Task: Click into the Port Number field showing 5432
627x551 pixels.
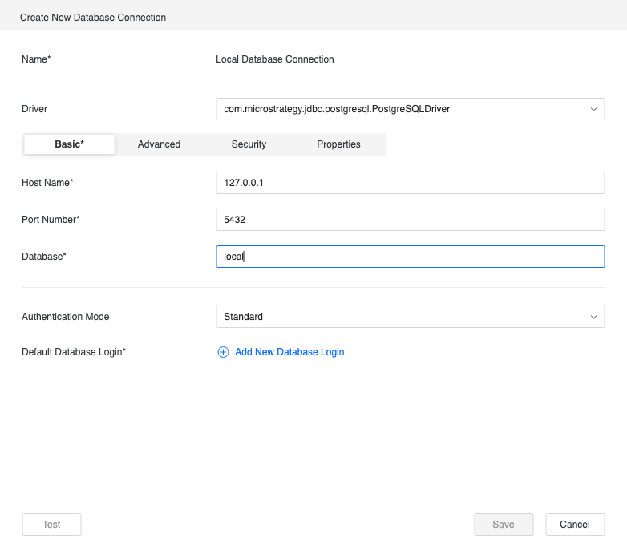Action: tap(410, 220)
